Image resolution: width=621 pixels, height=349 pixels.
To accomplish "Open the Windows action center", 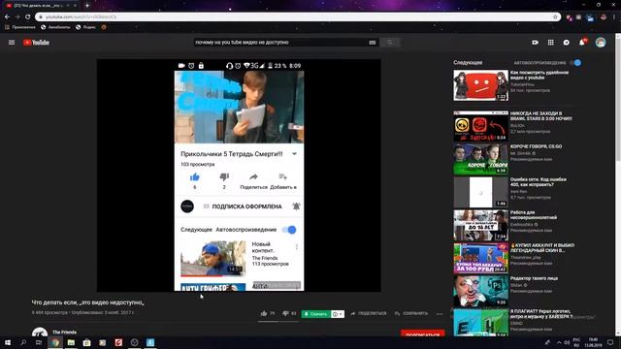I will (x=610, y=342).
